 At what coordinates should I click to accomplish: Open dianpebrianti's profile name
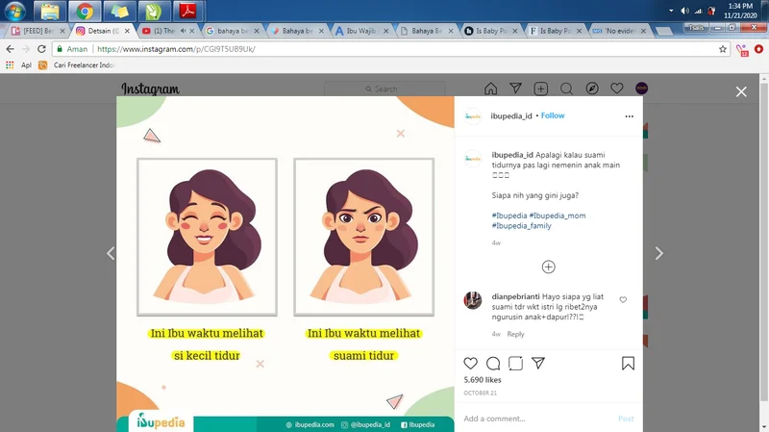point(516,296)
